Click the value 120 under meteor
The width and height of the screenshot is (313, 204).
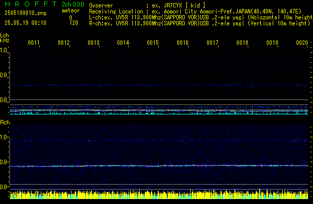tap(74, 23)
